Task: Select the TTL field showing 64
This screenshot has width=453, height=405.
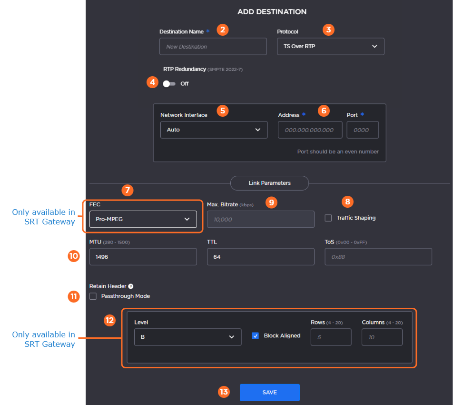Action: tap(260, 257)
